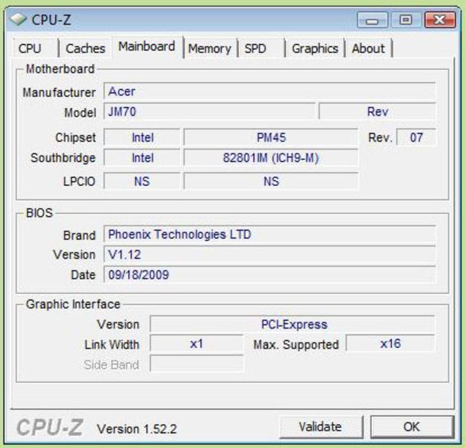The image size is (465, 448).
Task: Click the empty Side Band field
Action: pyautogui.click(x=196, y=364)
